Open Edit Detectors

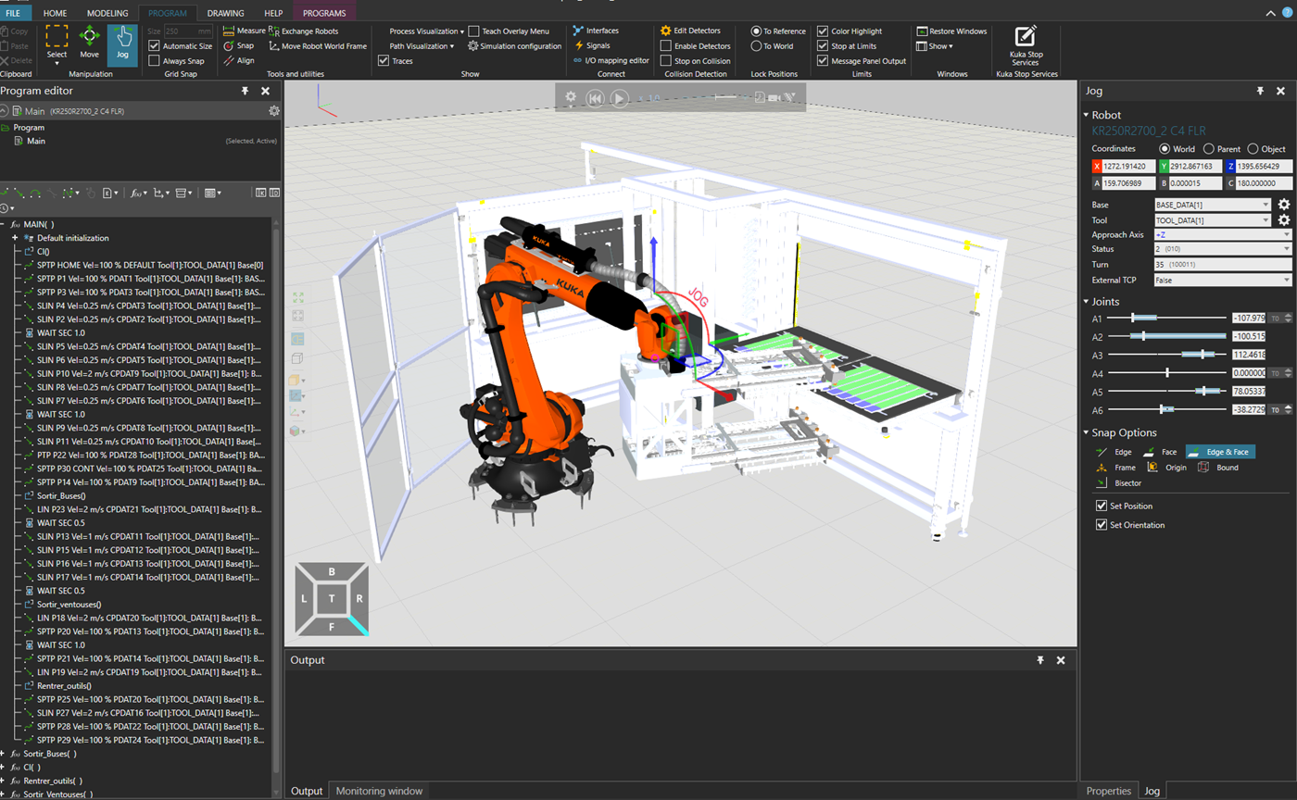pos(690,31)
